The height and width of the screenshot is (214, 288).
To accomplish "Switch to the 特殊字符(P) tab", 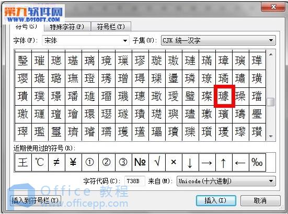I will [67, 27].
